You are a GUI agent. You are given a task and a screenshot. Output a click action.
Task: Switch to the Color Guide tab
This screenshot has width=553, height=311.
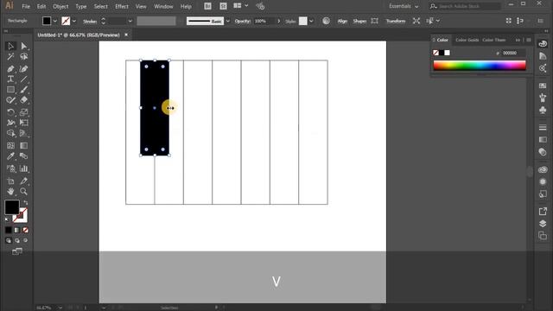(x=467, y=40)
